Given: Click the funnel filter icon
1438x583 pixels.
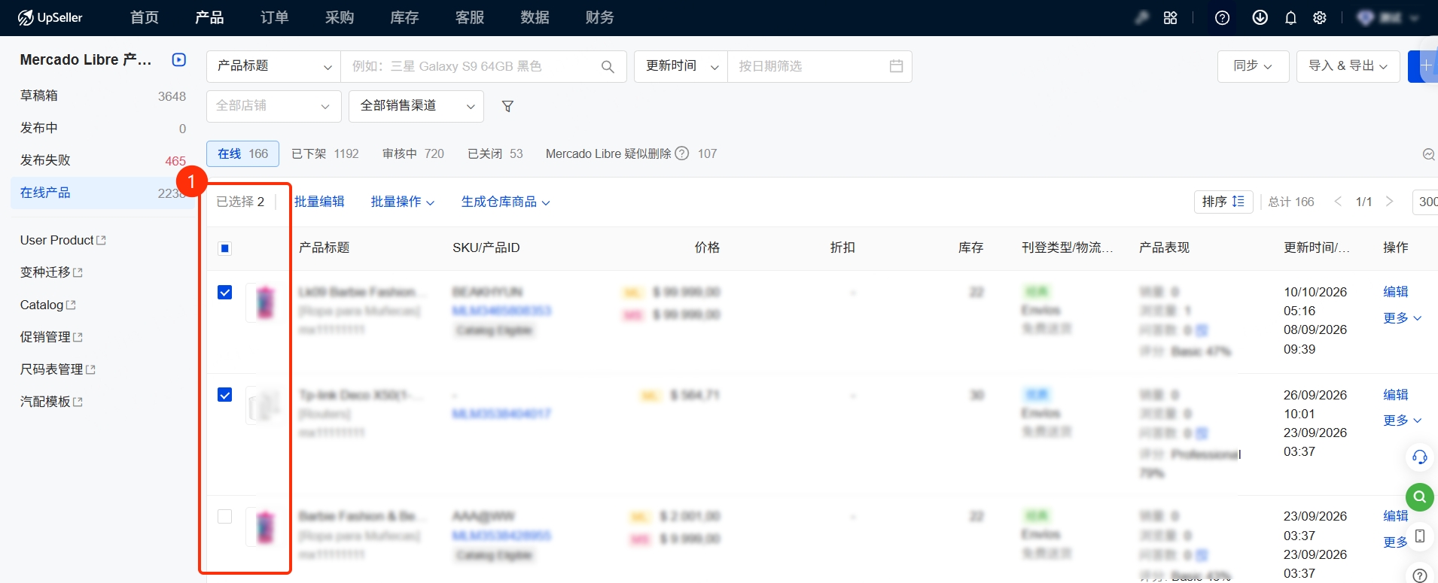Looking at the screenshot, I should pyautogui.click(x=507, y=106).
